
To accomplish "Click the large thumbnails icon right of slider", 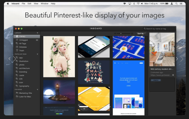I will (132, 33).
